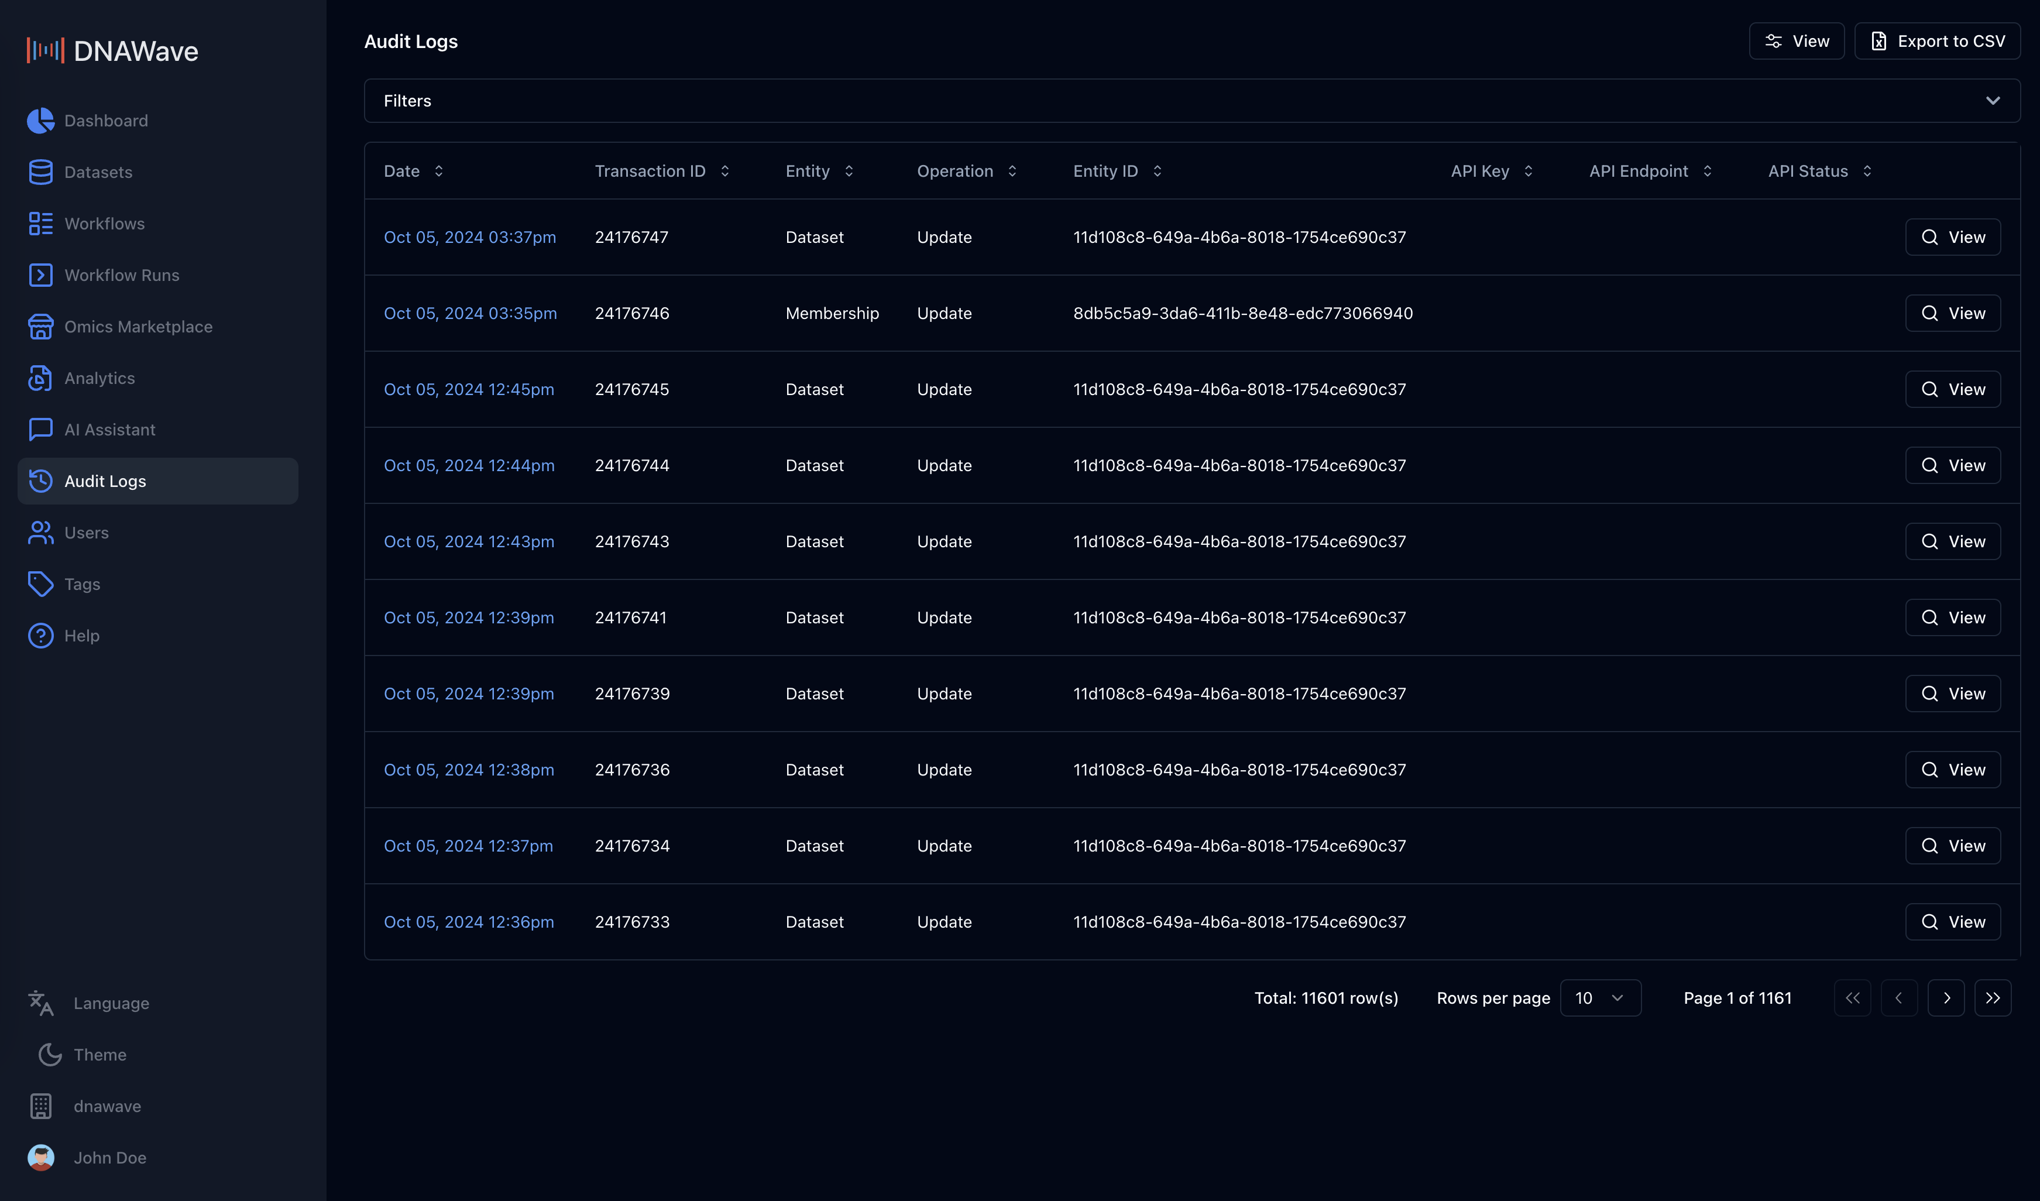The height and width of the screenshot is (1201, 2040).
Task: Switch the app Theme
Action: (x=99, y=1055)
